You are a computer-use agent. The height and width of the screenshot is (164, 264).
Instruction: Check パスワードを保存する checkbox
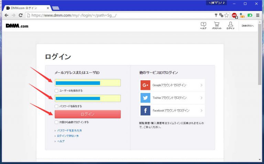click(x=56, y=106)
